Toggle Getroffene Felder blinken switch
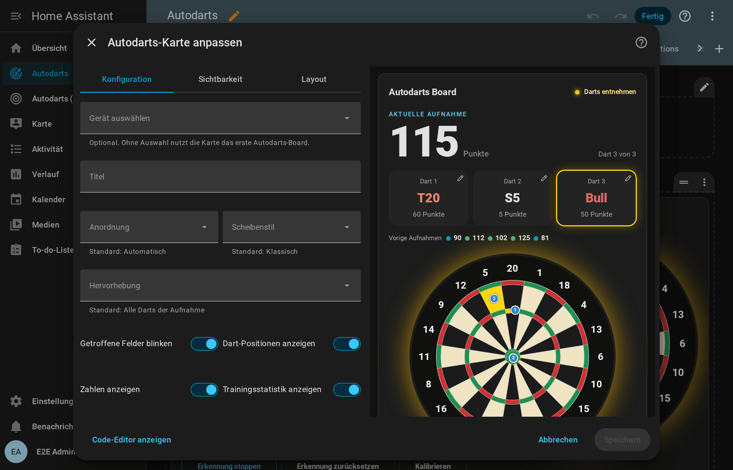Image resolution: width=733 pixels, height=470 pixels. pyautogui.click(x=204, y=344)
